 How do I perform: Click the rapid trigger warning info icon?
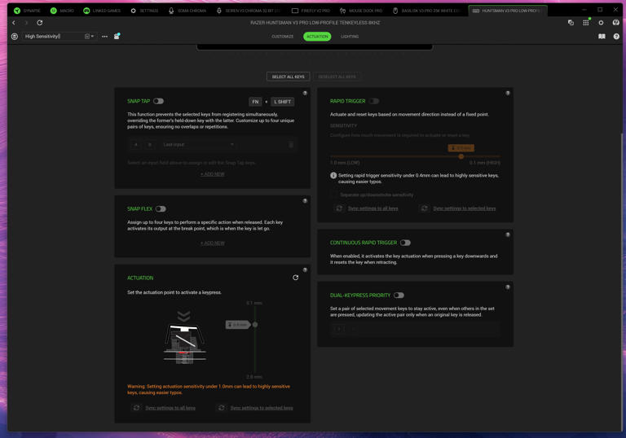[333, 176]
